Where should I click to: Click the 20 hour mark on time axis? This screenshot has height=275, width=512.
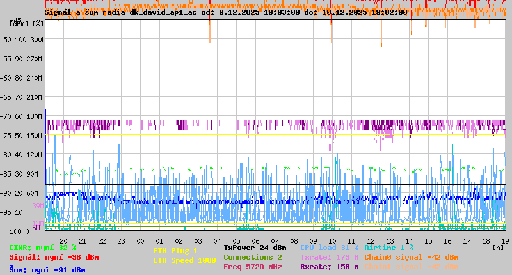point(63,241)
